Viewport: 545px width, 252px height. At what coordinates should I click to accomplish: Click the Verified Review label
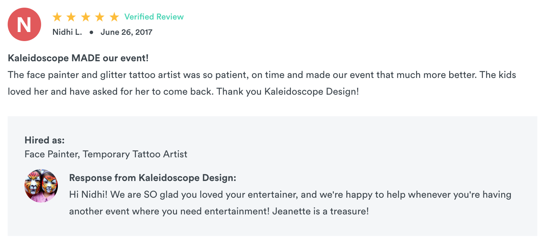pos(154,17)
